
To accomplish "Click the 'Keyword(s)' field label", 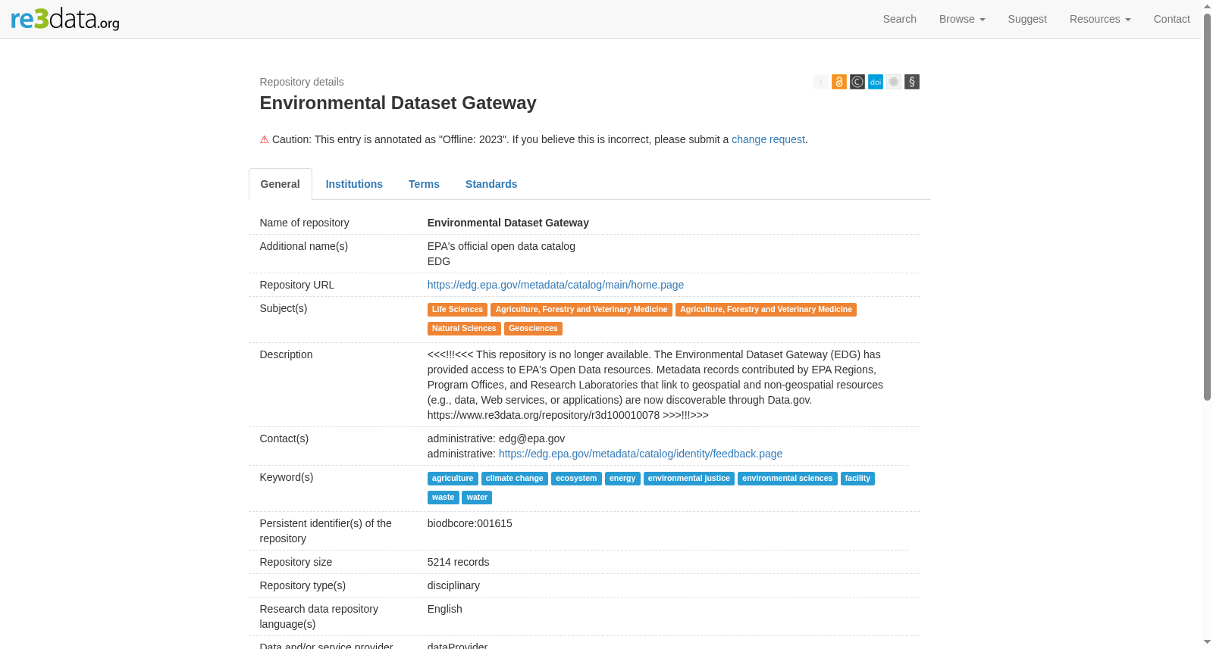I will pos(287,477).
